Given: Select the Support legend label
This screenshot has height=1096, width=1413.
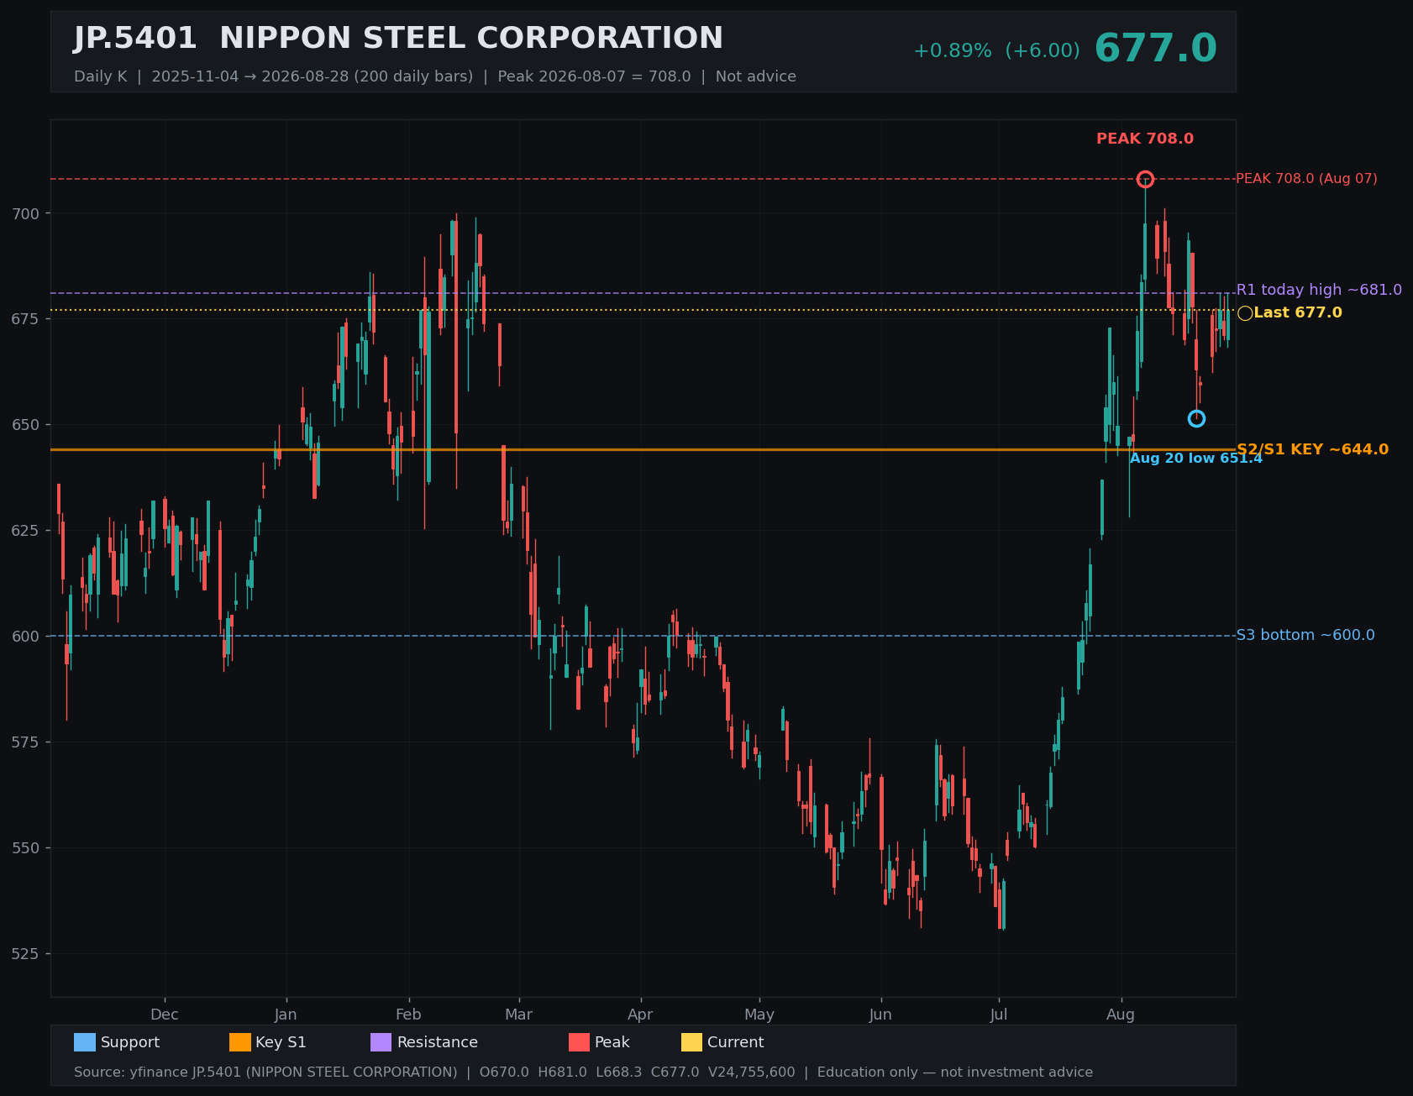Looking at the screenshot, I should coord(130,1042).
